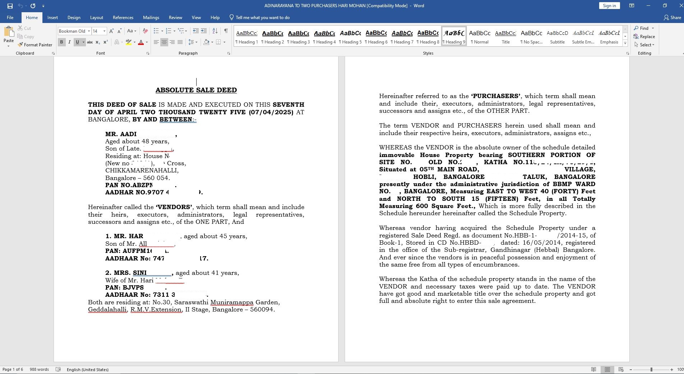Click Replace in the Editing group

pyautogui.click(x=644, y=37)
